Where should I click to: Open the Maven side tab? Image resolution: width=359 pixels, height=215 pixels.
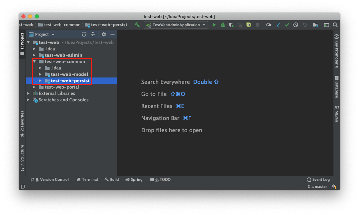[x=337, y=113]
